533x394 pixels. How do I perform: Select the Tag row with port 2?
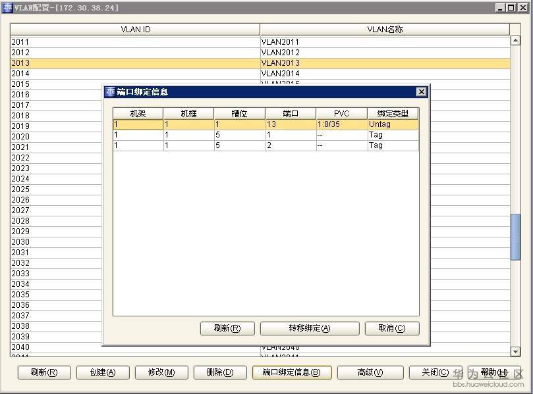[x=266, y=145]
